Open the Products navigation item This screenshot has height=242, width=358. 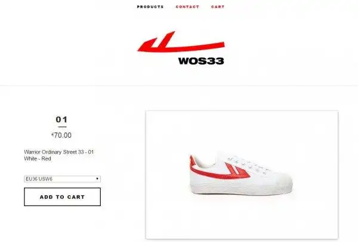coord(150,7)
